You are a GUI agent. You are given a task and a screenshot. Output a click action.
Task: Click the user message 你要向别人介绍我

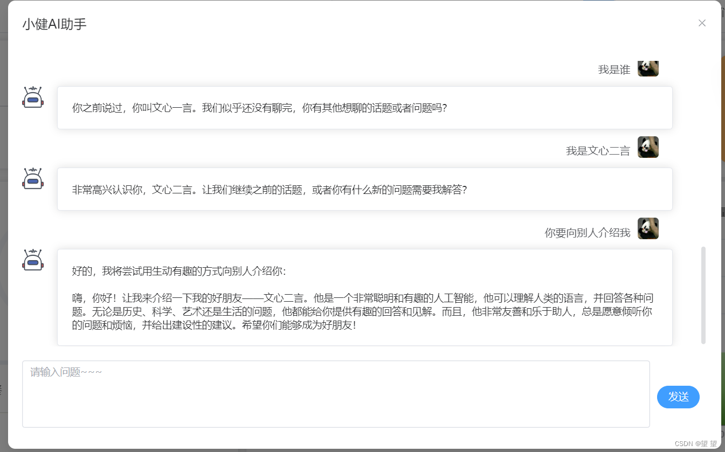pyautogui.click(x=588, y=233)
